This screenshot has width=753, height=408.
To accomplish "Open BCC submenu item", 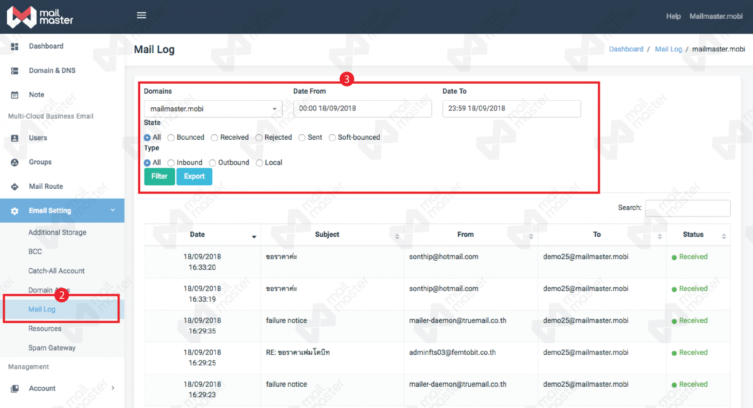I will [35, 252].
